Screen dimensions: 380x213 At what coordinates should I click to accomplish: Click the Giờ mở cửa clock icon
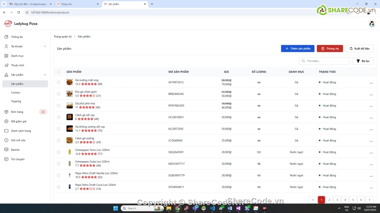point(6,140)
